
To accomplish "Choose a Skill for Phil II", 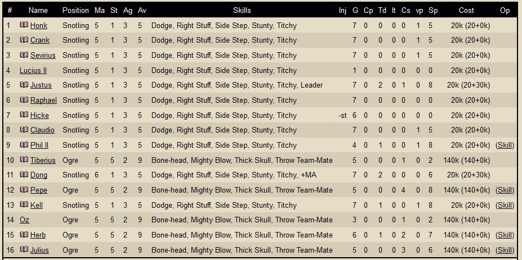I will pos(505,145).
